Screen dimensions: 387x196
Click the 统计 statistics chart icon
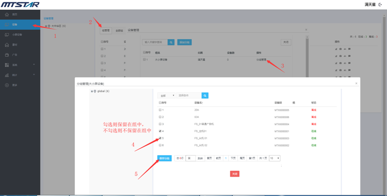pos(7,75)
